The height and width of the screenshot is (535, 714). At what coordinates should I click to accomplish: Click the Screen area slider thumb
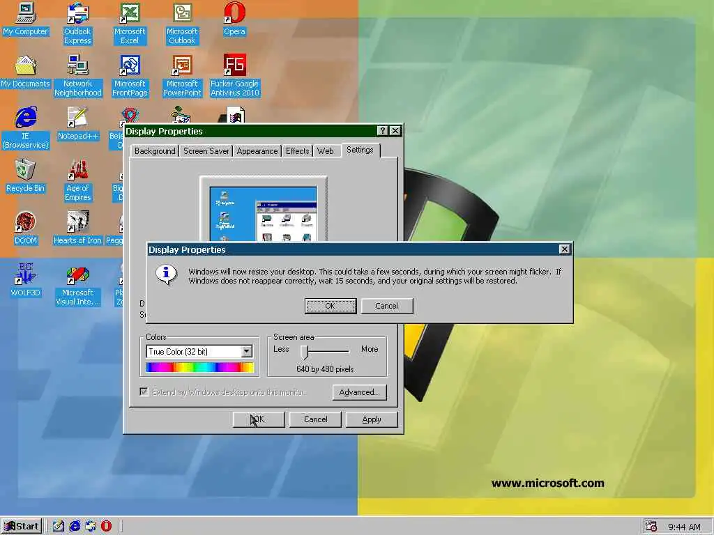click(305, 351)
